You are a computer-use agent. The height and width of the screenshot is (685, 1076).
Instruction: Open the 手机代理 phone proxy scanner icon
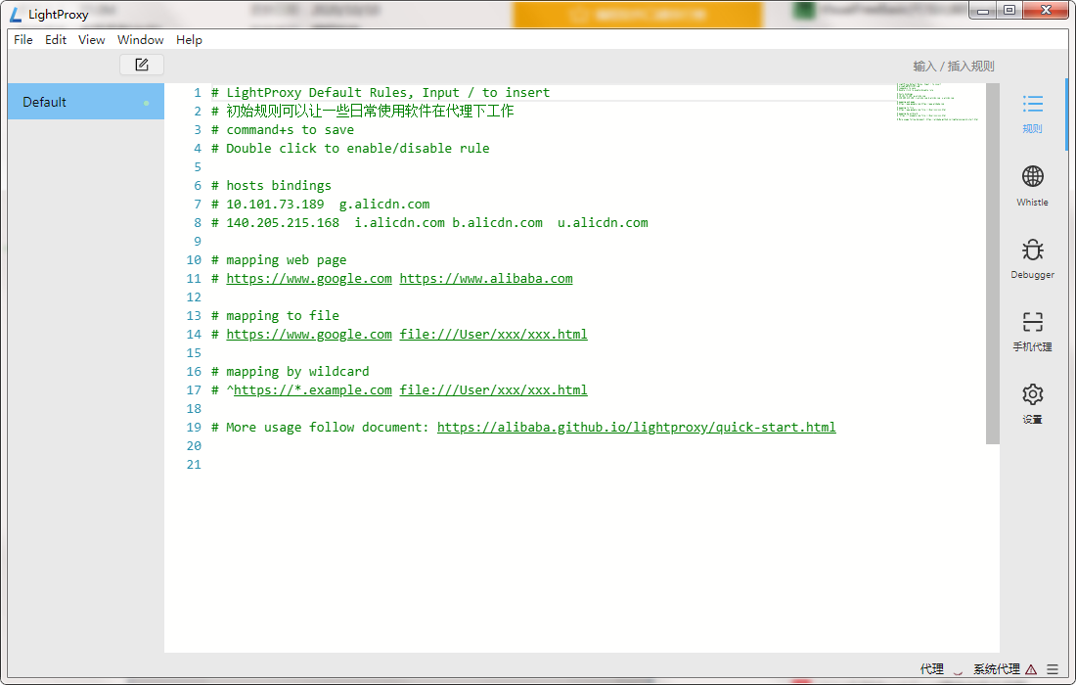point(1032,323)
